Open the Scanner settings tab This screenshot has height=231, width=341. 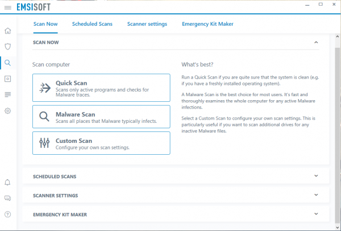click(x=147, y=24)
